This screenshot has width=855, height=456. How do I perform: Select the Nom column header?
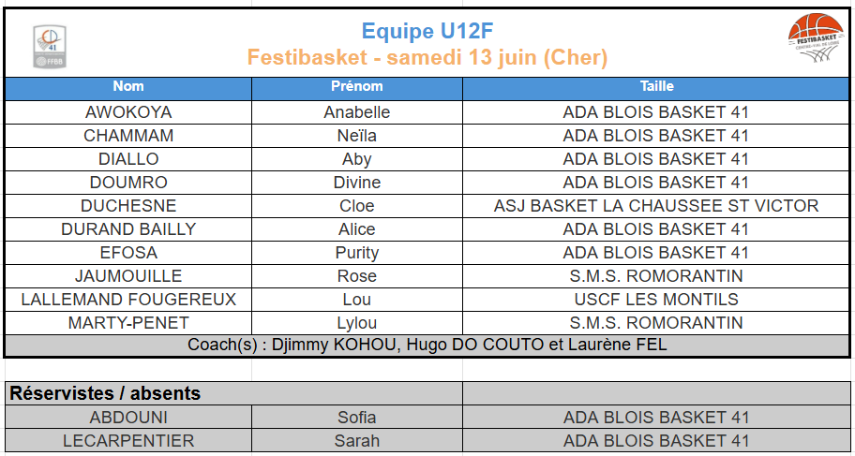pyautogui.click(x=128, y=89)
